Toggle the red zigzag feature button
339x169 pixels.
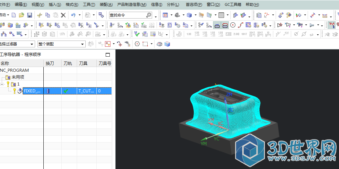point(331,25)
